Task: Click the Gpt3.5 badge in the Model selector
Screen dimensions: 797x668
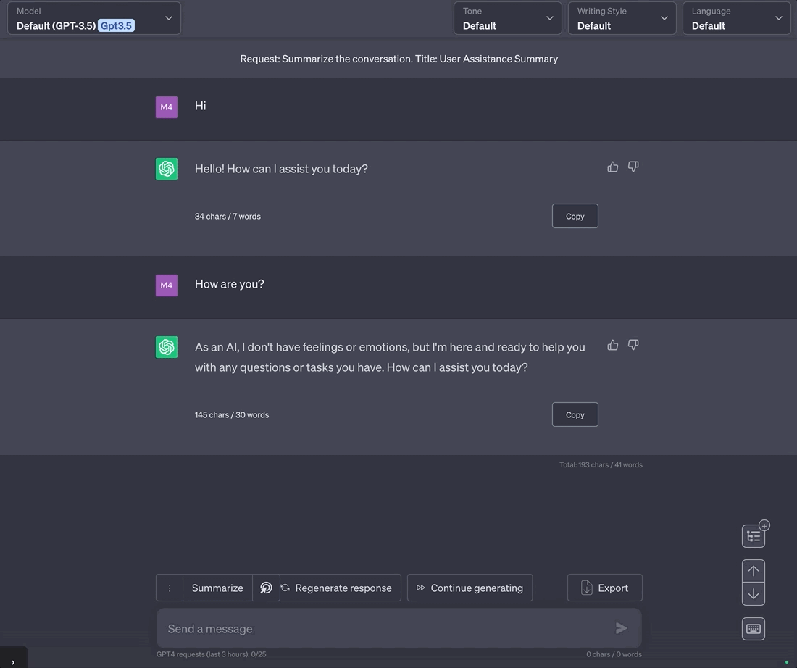Action: (116, 25)
